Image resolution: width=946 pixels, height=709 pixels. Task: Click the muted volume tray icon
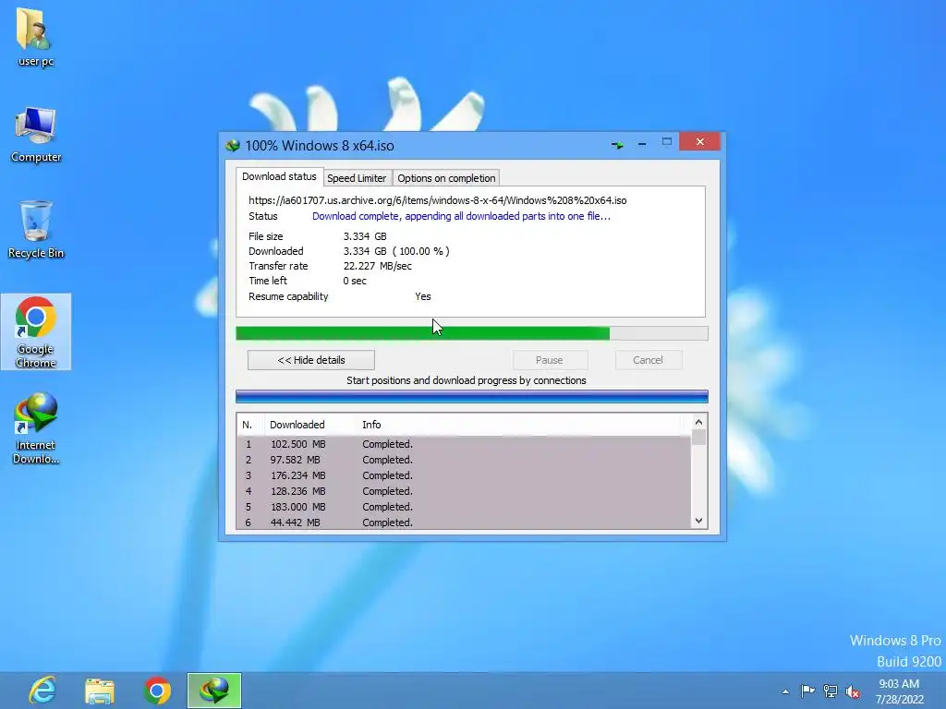(x=853, y=691)
